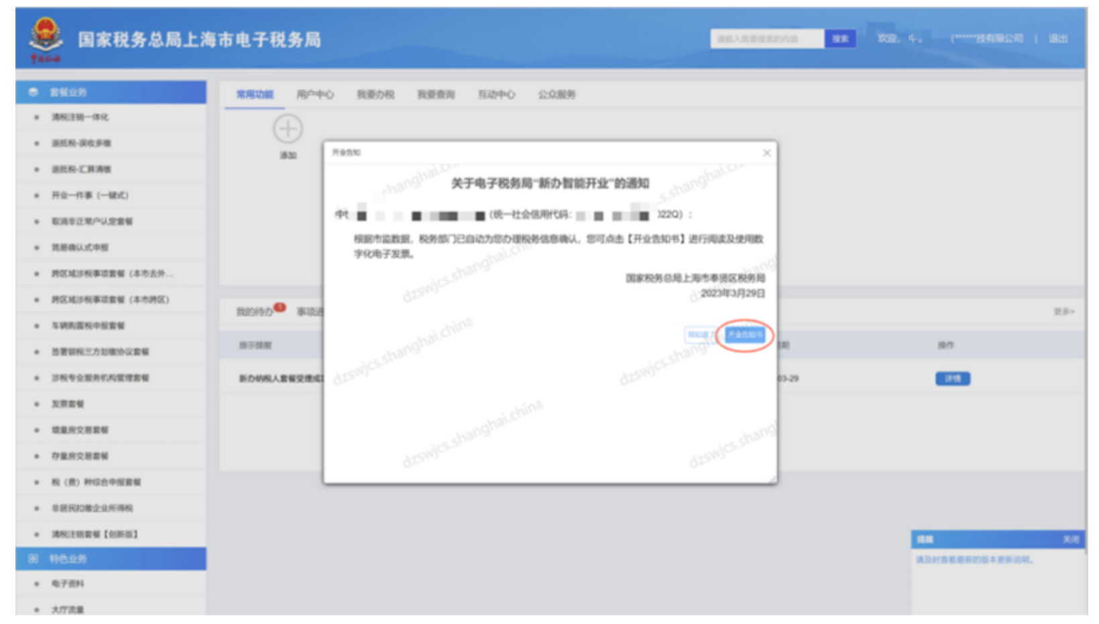Open the 我要办税 tab
1099x624 pixels.
[375, 95]
